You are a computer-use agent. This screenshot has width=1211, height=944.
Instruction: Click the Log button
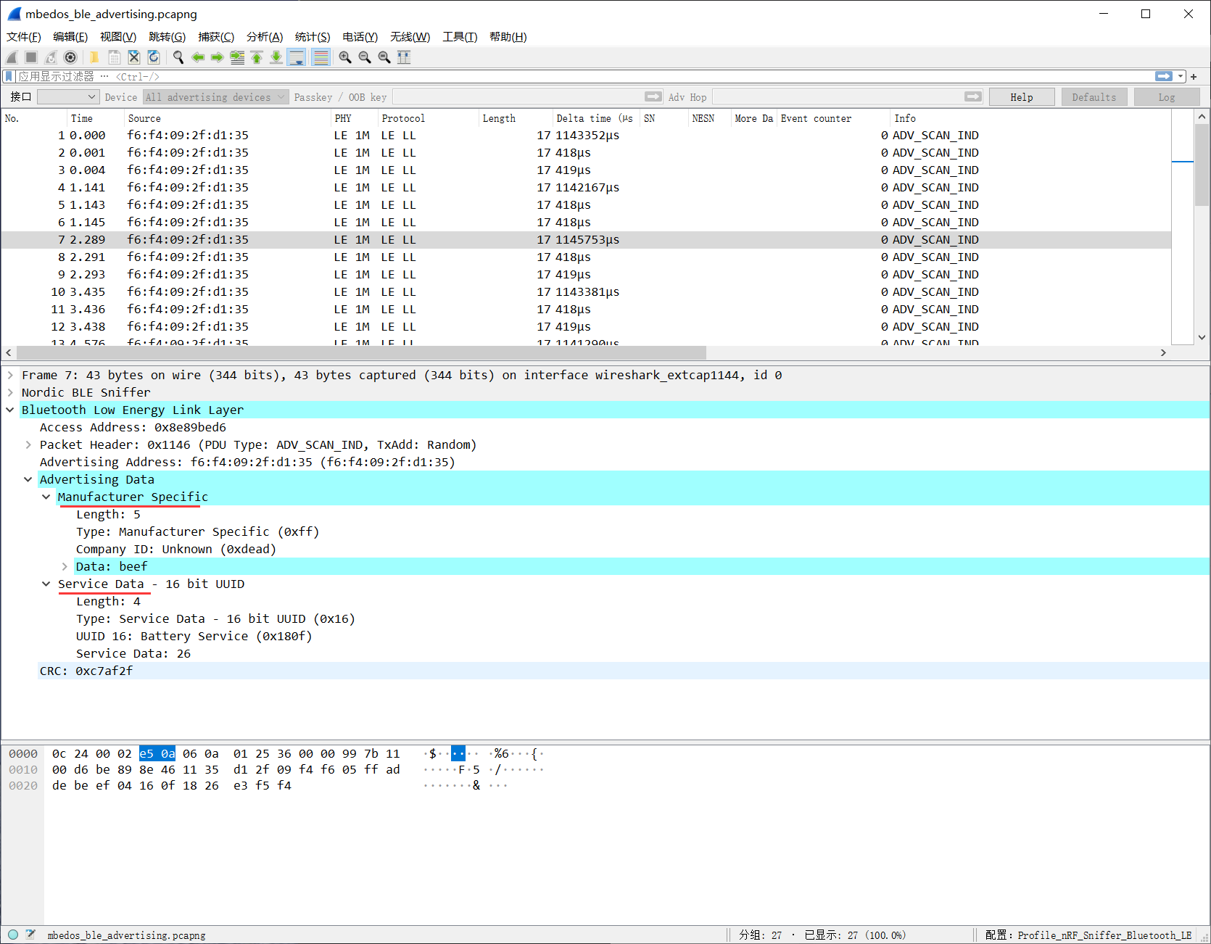1167,97
